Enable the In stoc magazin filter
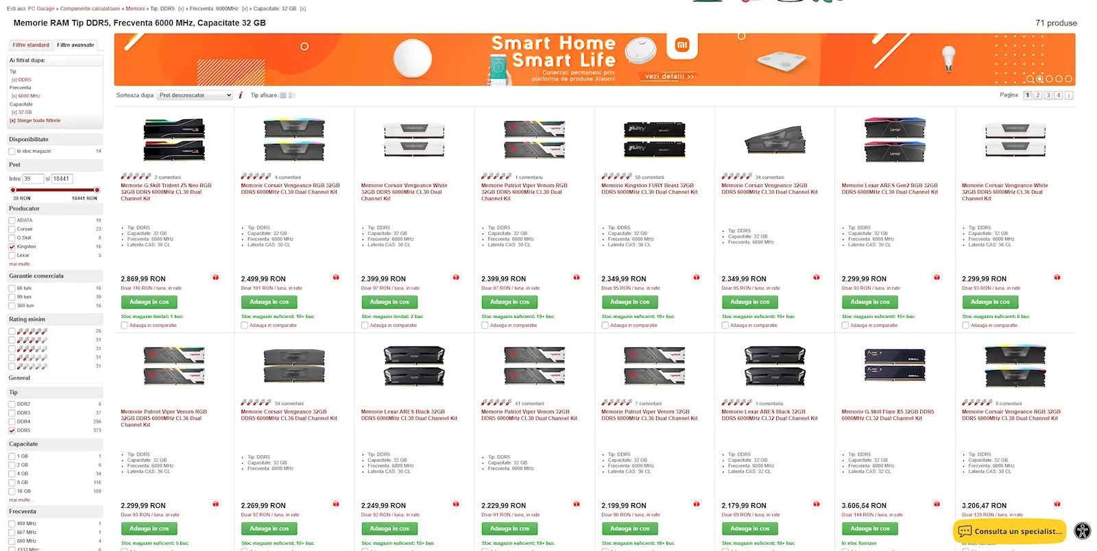This screenshot has width=1097, height=551. point(12,151)
